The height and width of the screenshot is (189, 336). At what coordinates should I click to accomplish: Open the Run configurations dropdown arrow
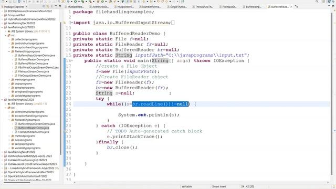click(x=79, y=2)
